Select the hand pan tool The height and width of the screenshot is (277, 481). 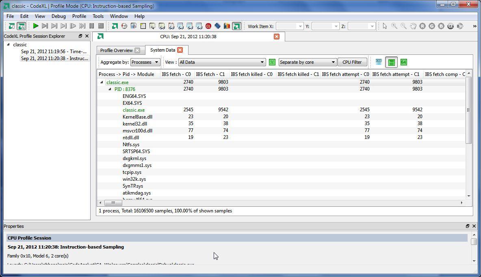(413, 26)
